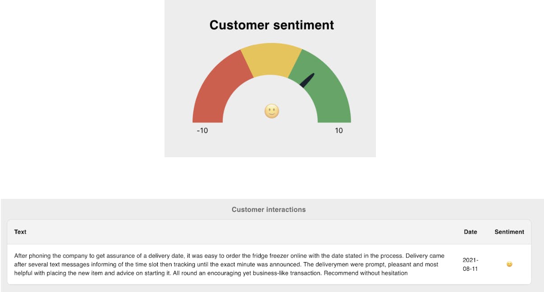Select the yellow neutral gauge segment
Screen dimensions: 544x292
click(x=272, y=59)
